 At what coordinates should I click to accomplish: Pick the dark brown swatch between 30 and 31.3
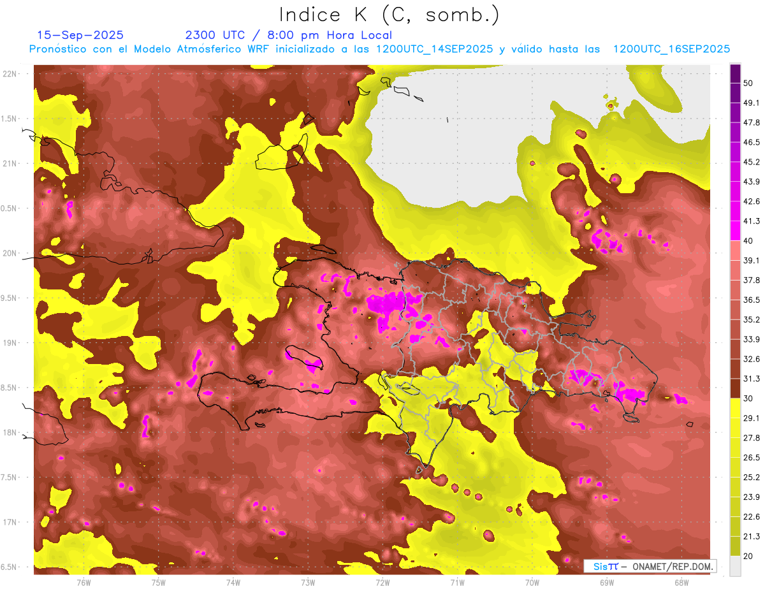click(735, 388)
